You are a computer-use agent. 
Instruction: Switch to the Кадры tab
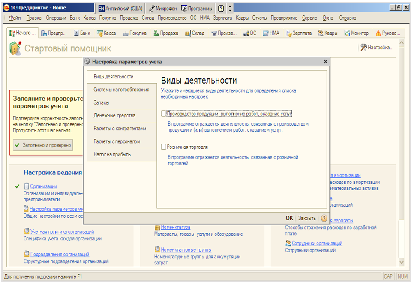tap(327, 33)
